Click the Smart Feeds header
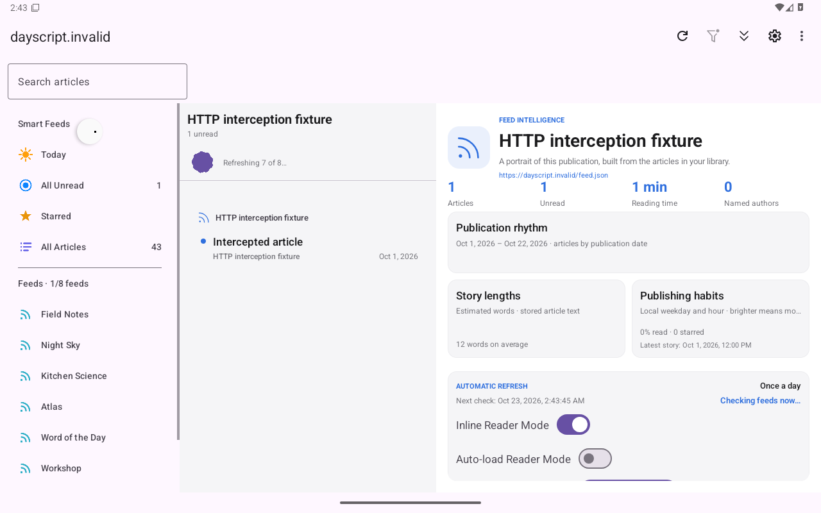821x513 pixels. 44,124
